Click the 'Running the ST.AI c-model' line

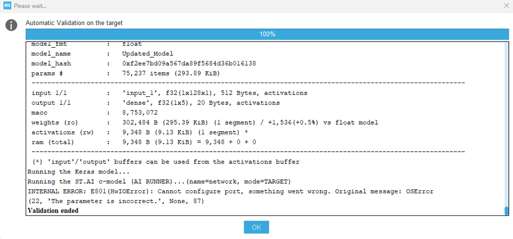[159, 182]
